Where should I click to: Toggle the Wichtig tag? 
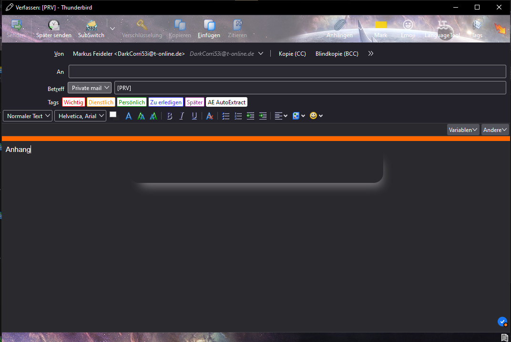(x=73, y=102)
